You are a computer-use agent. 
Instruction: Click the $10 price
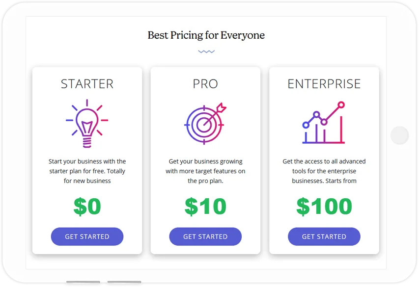(x=205, y=206)
